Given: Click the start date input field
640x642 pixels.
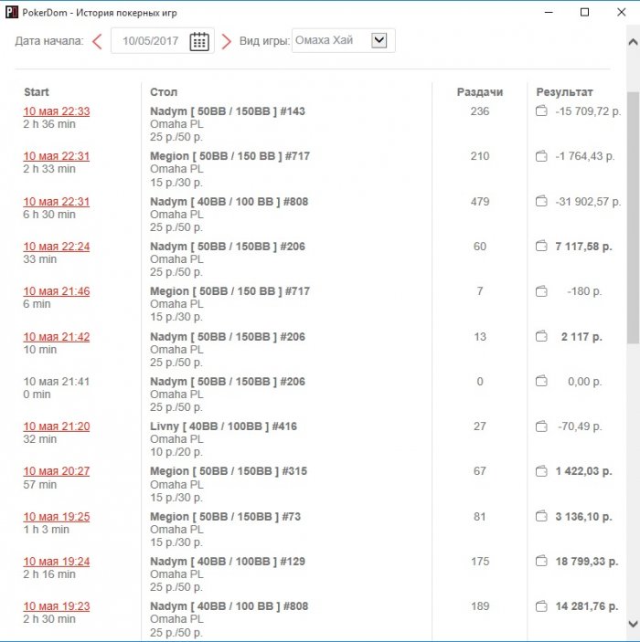Looking at the screenshot, I should click(150, 41).
